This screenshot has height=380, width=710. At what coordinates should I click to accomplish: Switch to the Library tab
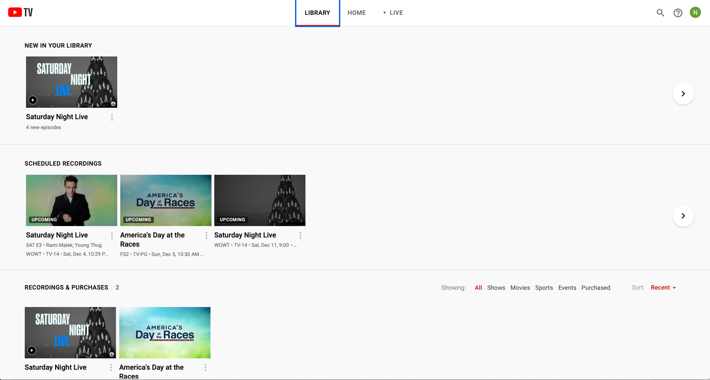click(x=317, y=13)
